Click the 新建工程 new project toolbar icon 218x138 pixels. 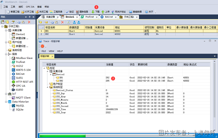tap(9, 12)
